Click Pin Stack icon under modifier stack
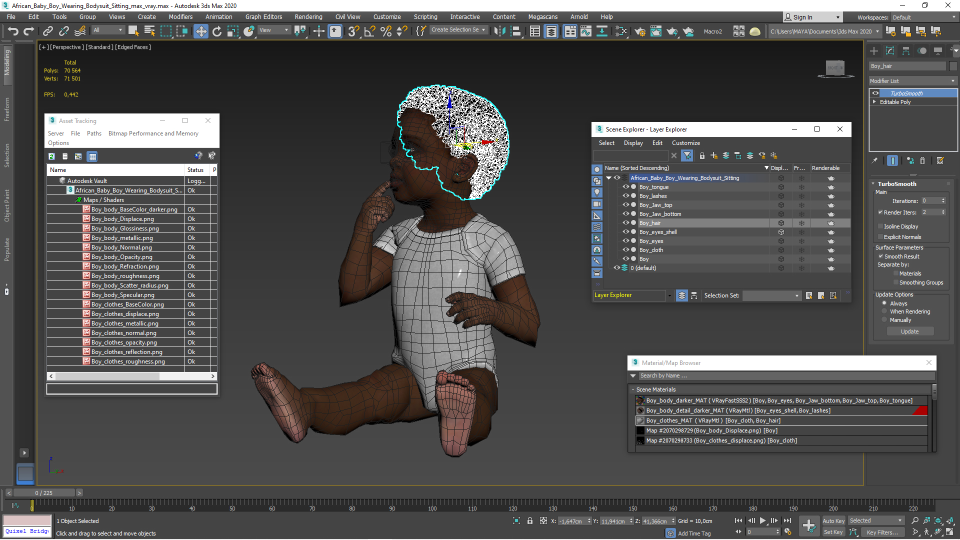The height and width of the screenshot is (540, 960). point(874,161)
